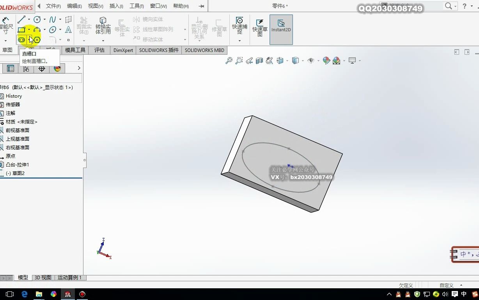Select the Spline sketch tool

click(x=53, y=19)
